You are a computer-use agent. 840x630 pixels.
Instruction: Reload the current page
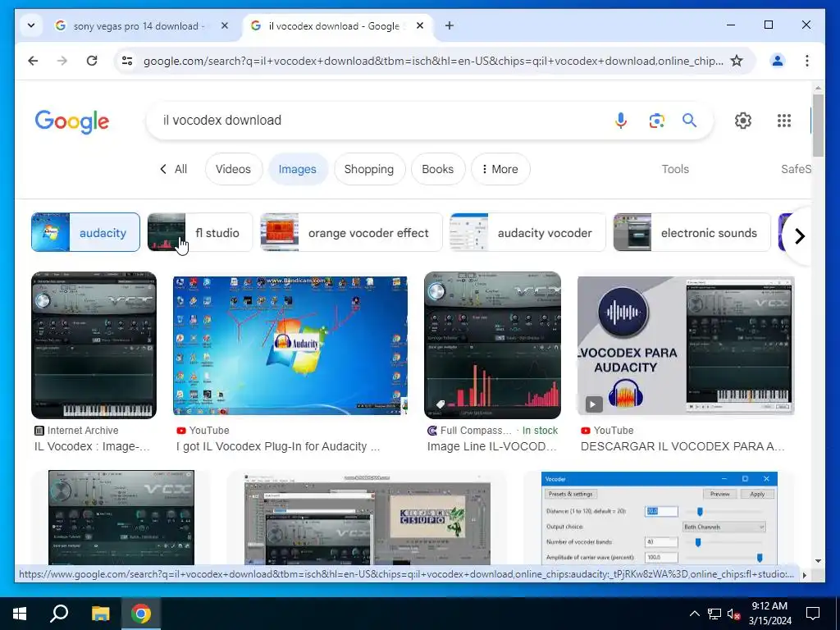click(x=92, y=61)
